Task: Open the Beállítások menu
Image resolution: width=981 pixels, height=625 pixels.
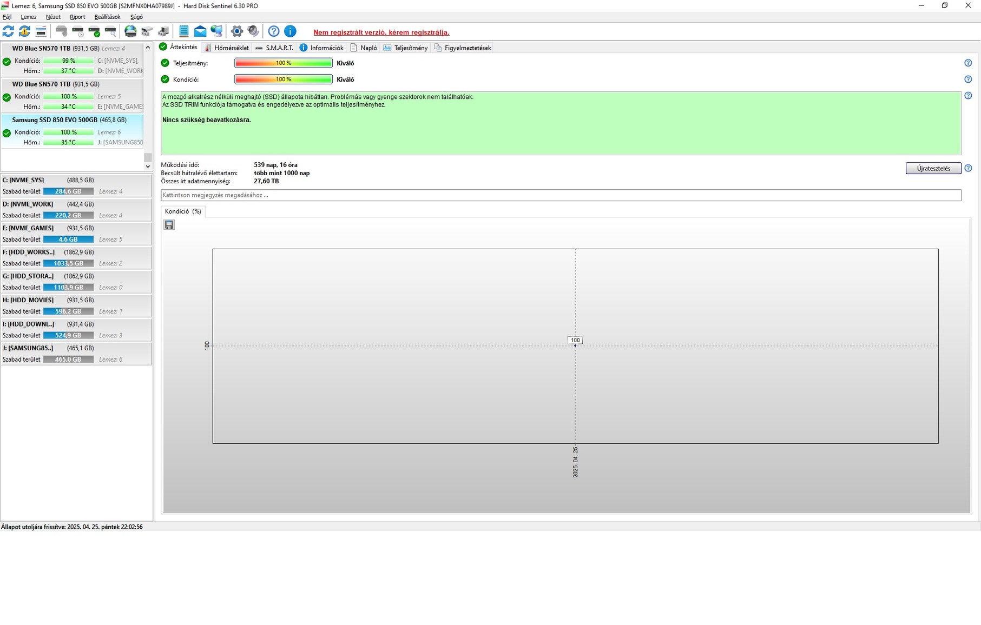Action: (107, 17)
